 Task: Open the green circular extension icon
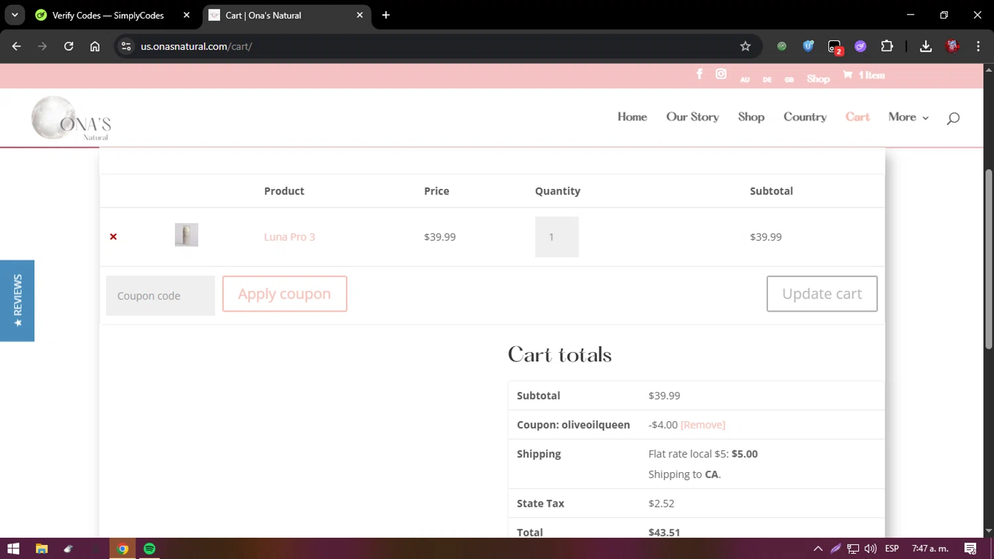point(782,46)
